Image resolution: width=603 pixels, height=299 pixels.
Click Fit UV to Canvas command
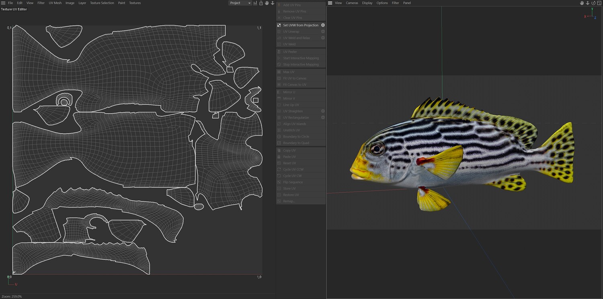click(301, 78)
